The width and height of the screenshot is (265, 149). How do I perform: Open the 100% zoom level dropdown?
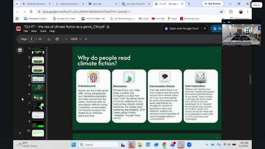[76, 39]
